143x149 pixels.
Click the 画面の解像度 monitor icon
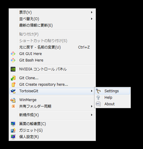click(x=13, y=124)
